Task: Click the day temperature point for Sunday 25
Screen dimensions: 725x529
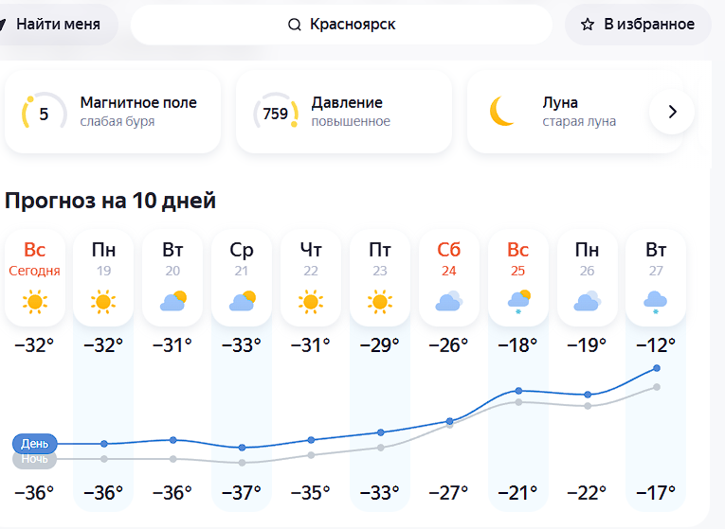Action: pyautogui.click(x=518, y=390)
